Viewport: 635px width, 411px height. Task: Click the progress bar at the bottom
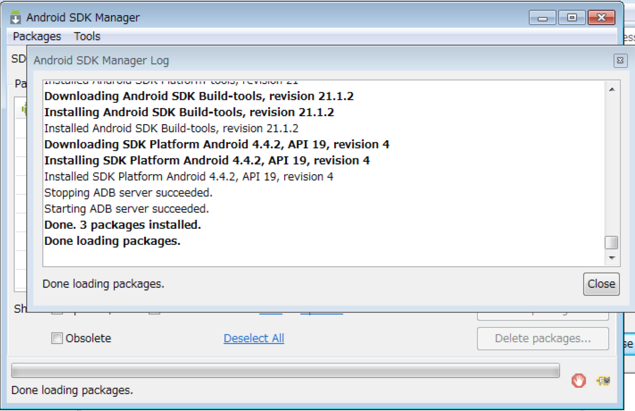coord(286,370)
